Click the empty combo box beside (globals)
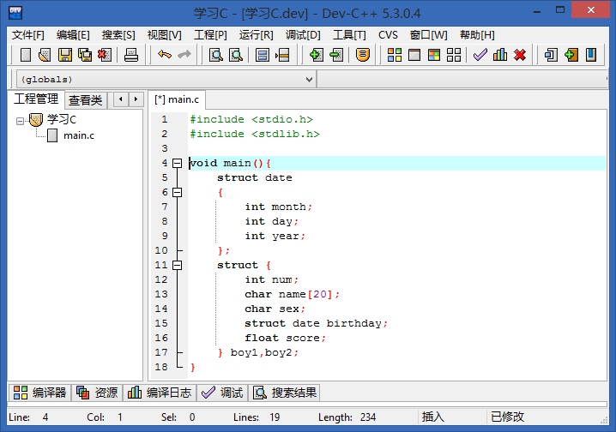 click(x=462, y=79)
